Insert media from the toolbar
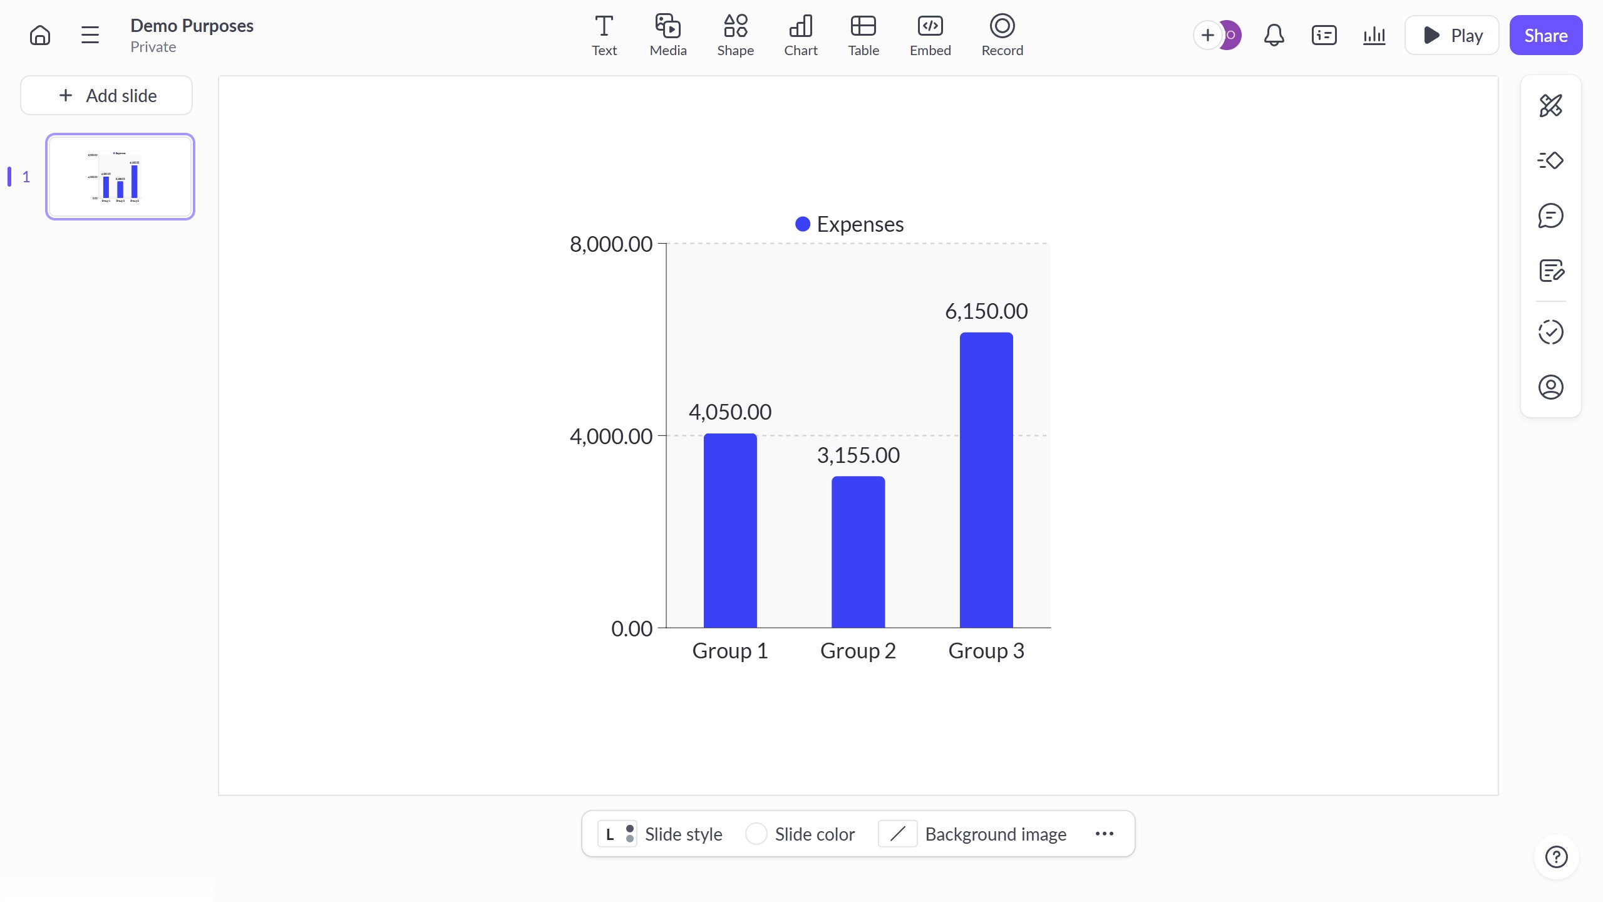1603x902 pixels. pos(667,34)
